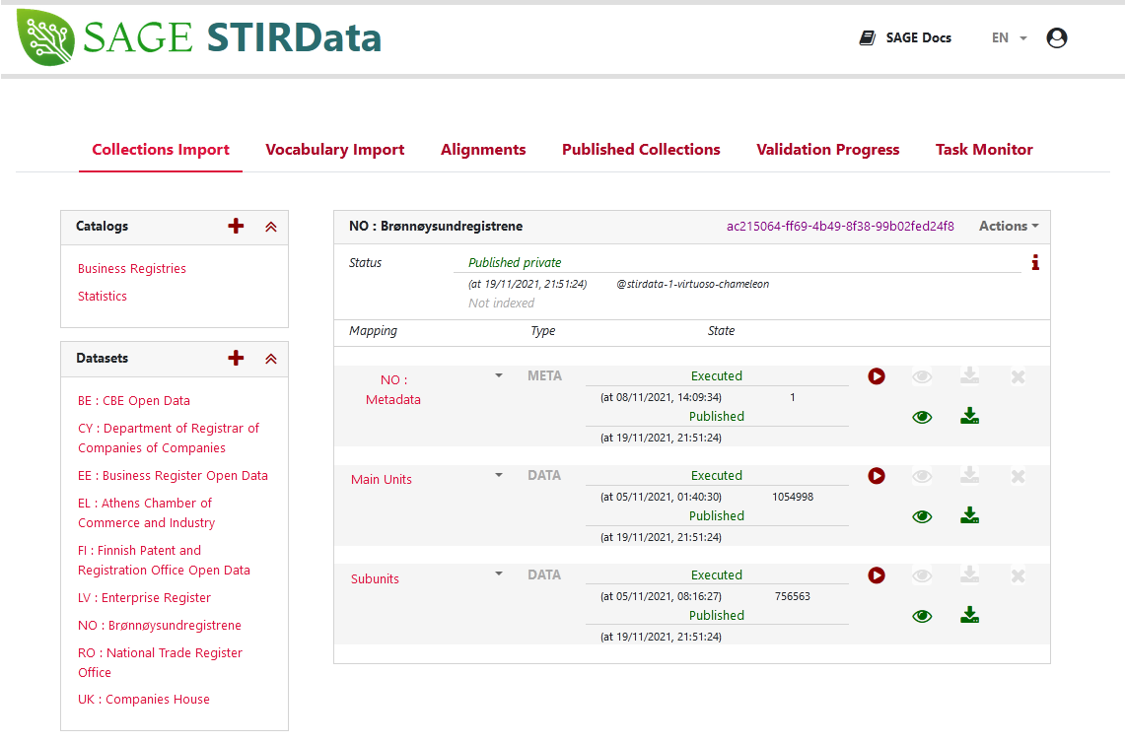Clear Main Units execution with X icon
Screen dimensions: 1125x743
1018,476
